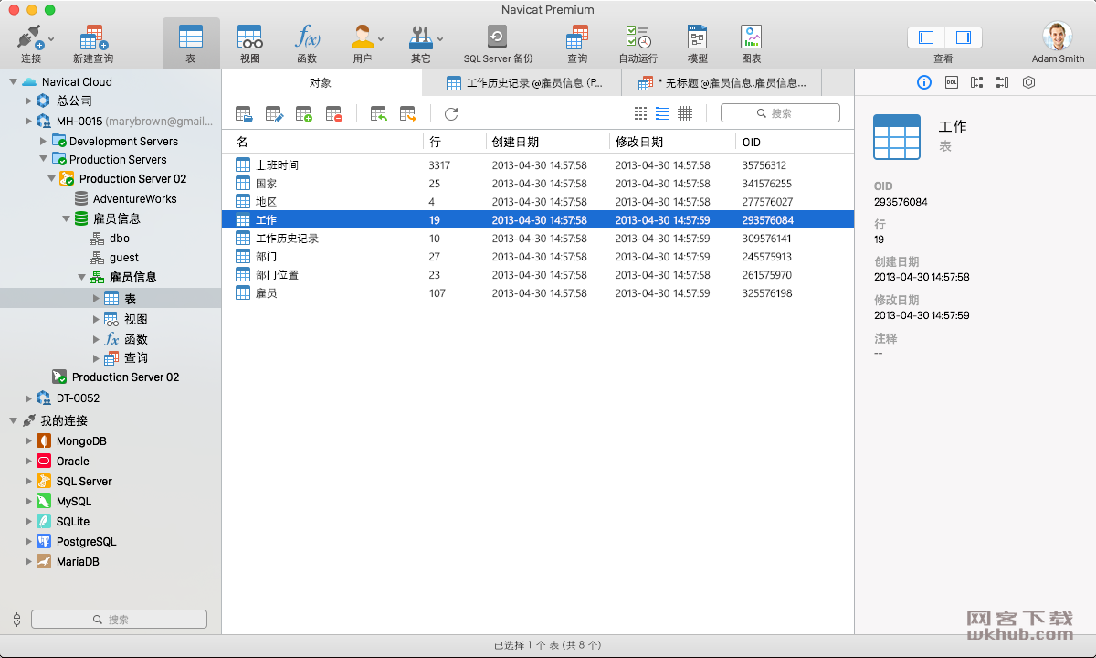Click the 'used by' dependency icon in info pane
Screen dimensions: 1096x658
[x=1002, y=82]
